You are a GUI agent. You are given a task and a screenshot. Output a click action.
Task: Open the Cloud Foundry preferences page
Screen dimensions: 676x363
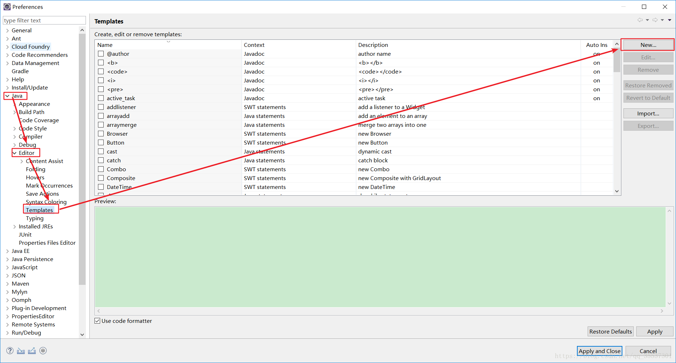tap(31, 47)
